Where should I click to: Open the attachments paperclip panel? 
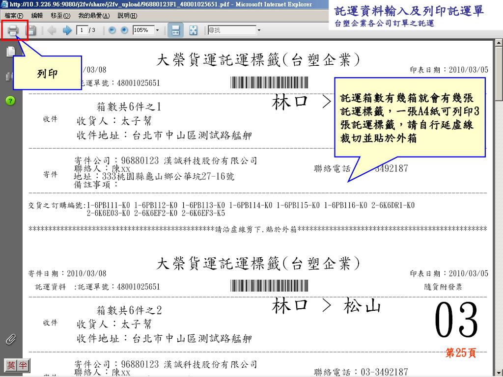click(11, 340)
